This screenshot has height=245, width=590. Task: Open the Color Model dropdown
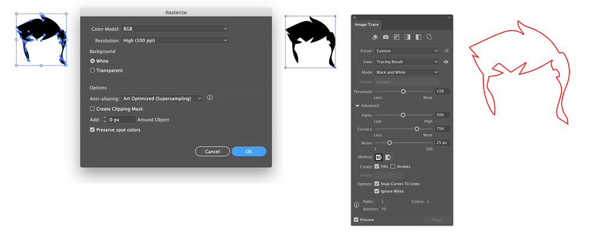click(175, 29)
